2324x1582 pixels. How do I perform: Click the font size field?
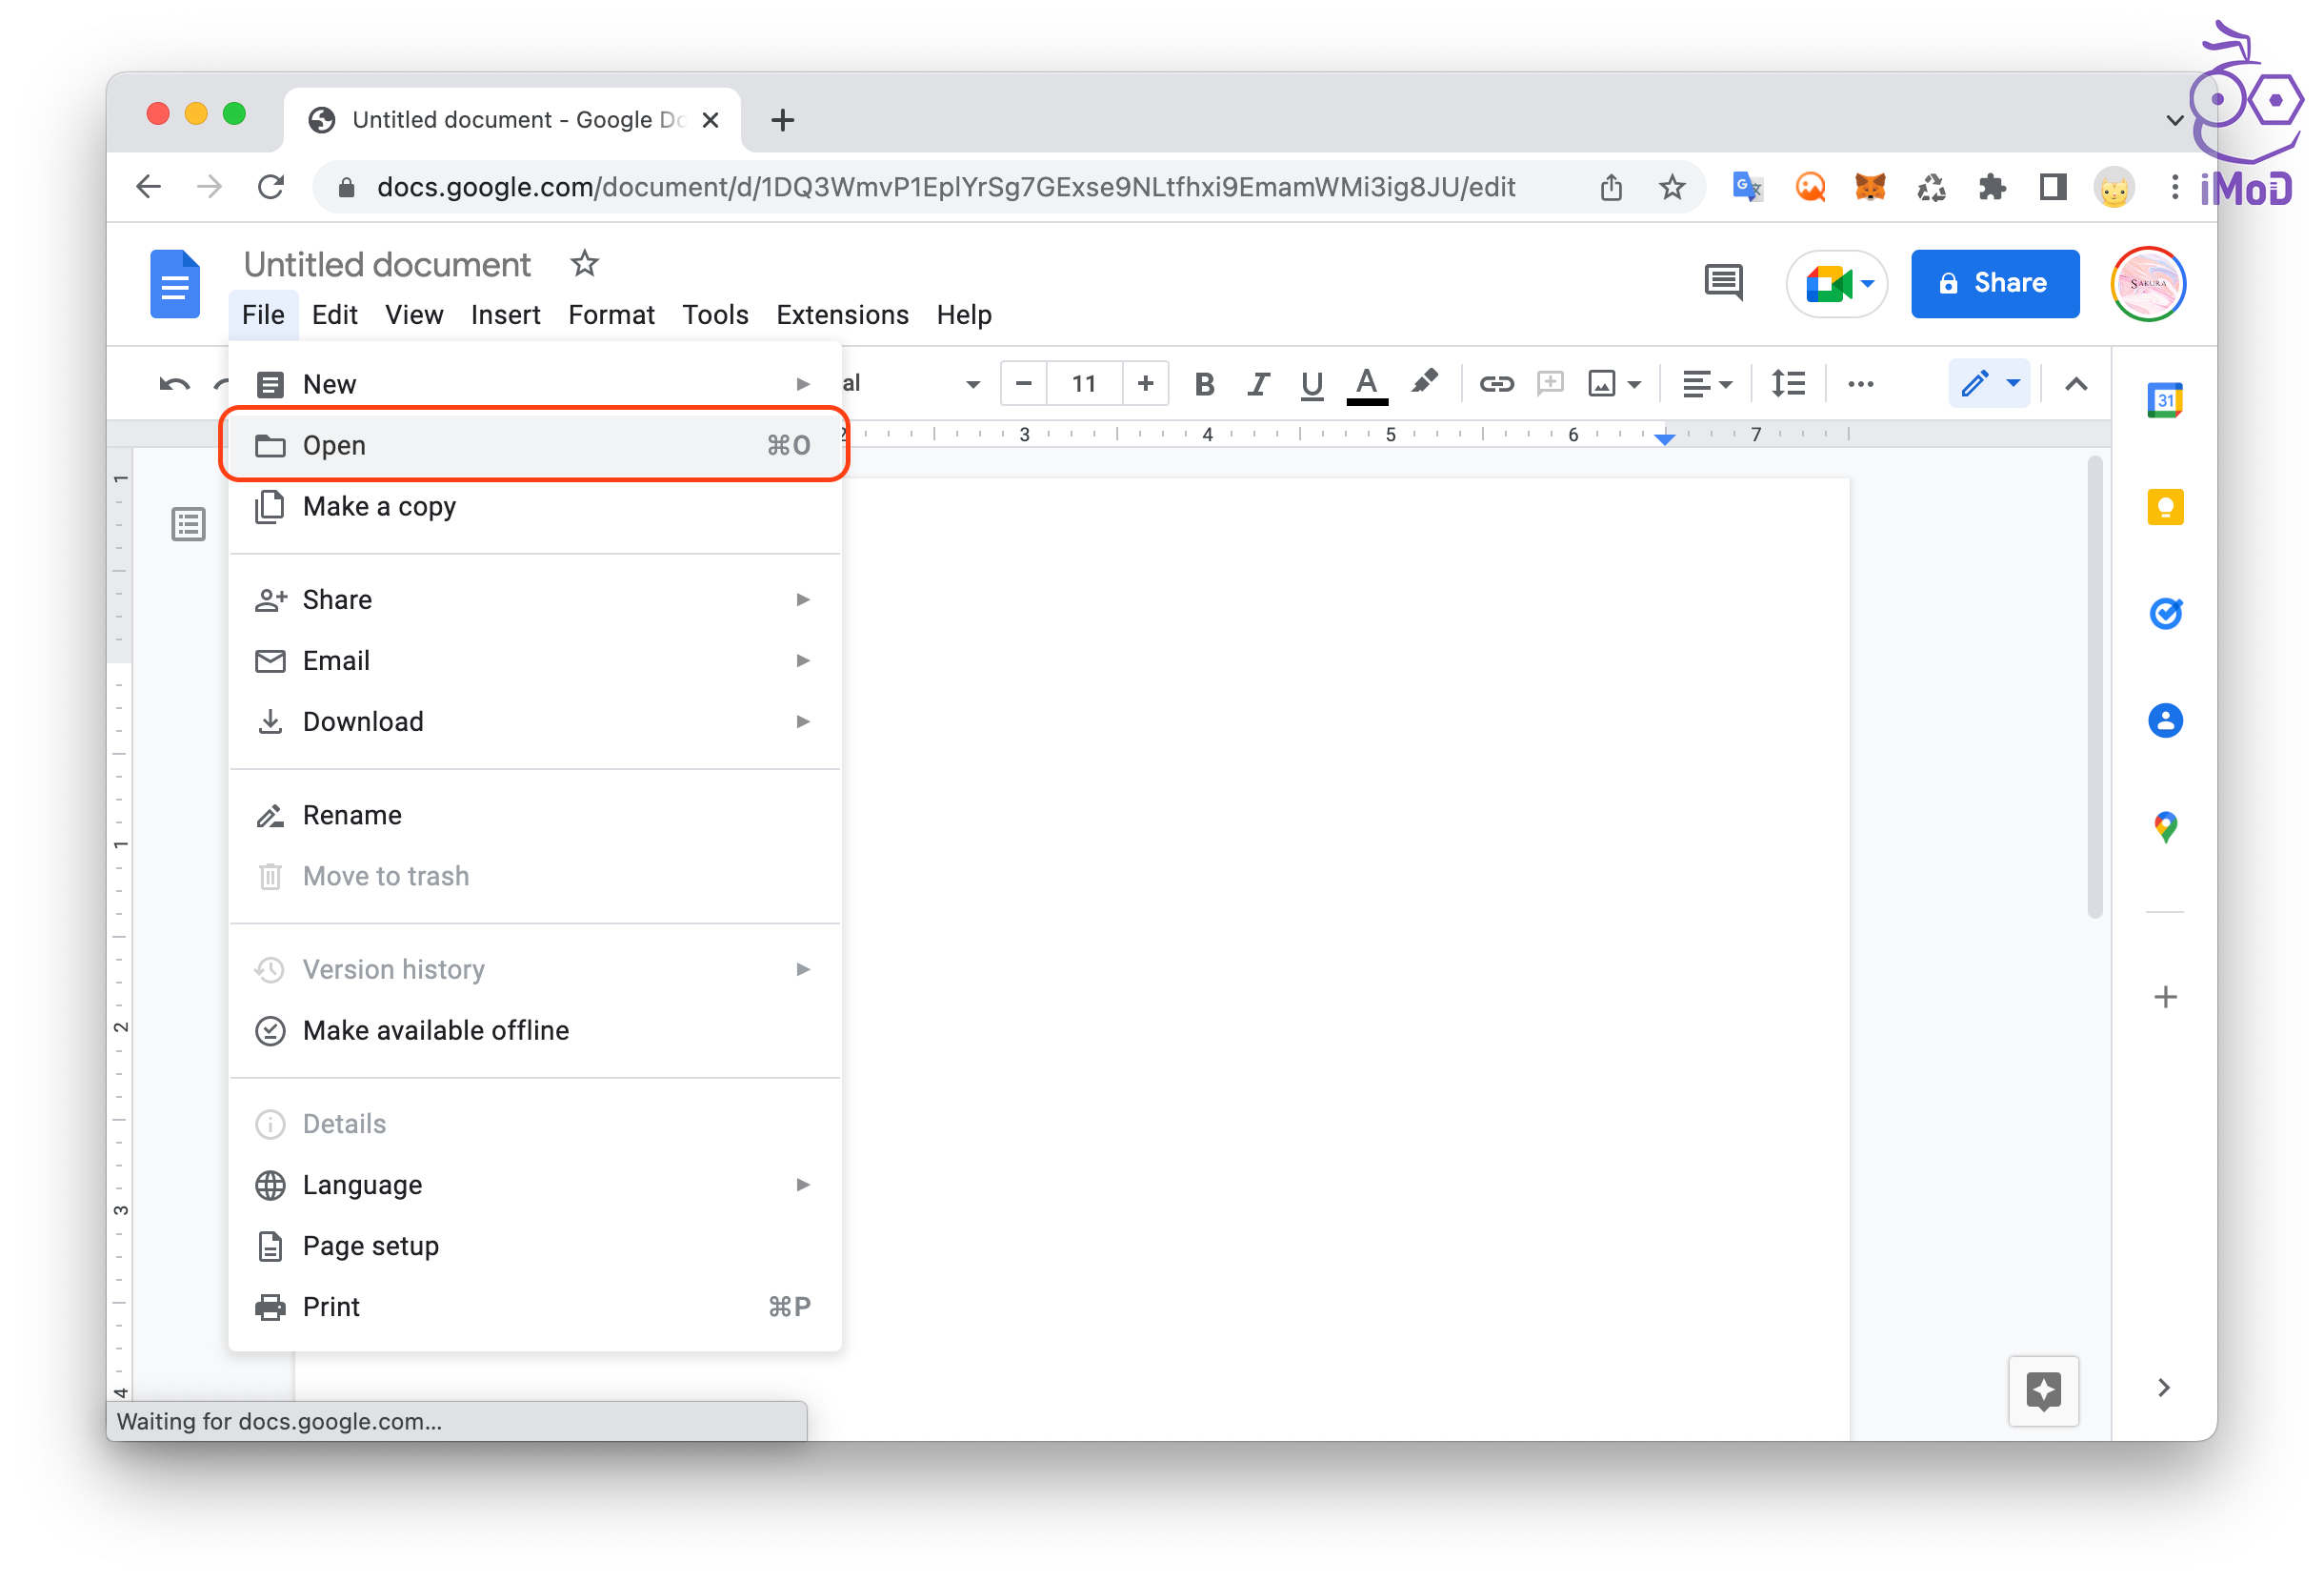(x=1083, y=383)
